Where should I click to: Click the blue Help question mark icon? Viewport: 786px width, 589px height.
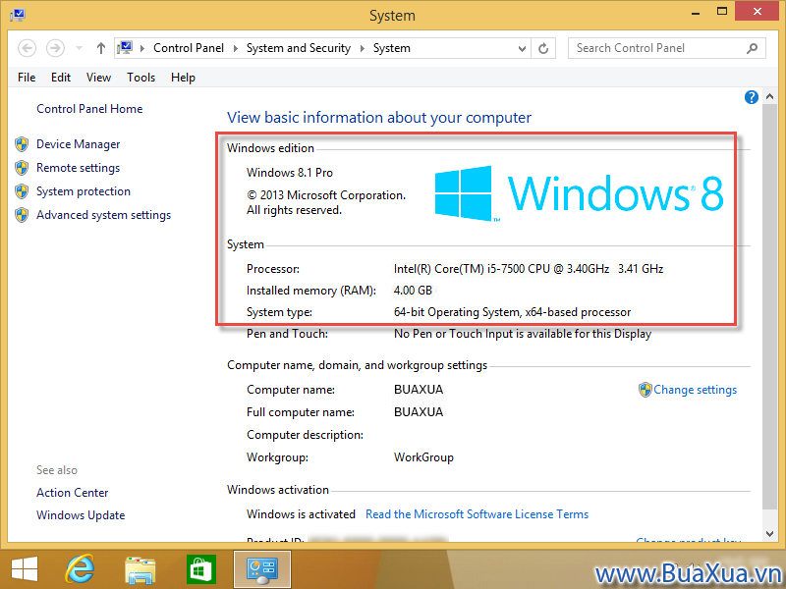point(752,97)
